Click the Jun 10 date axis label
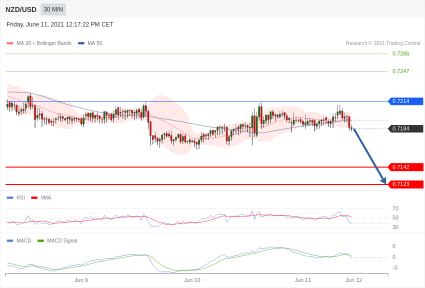425x288 pixels. coord(192,280)
